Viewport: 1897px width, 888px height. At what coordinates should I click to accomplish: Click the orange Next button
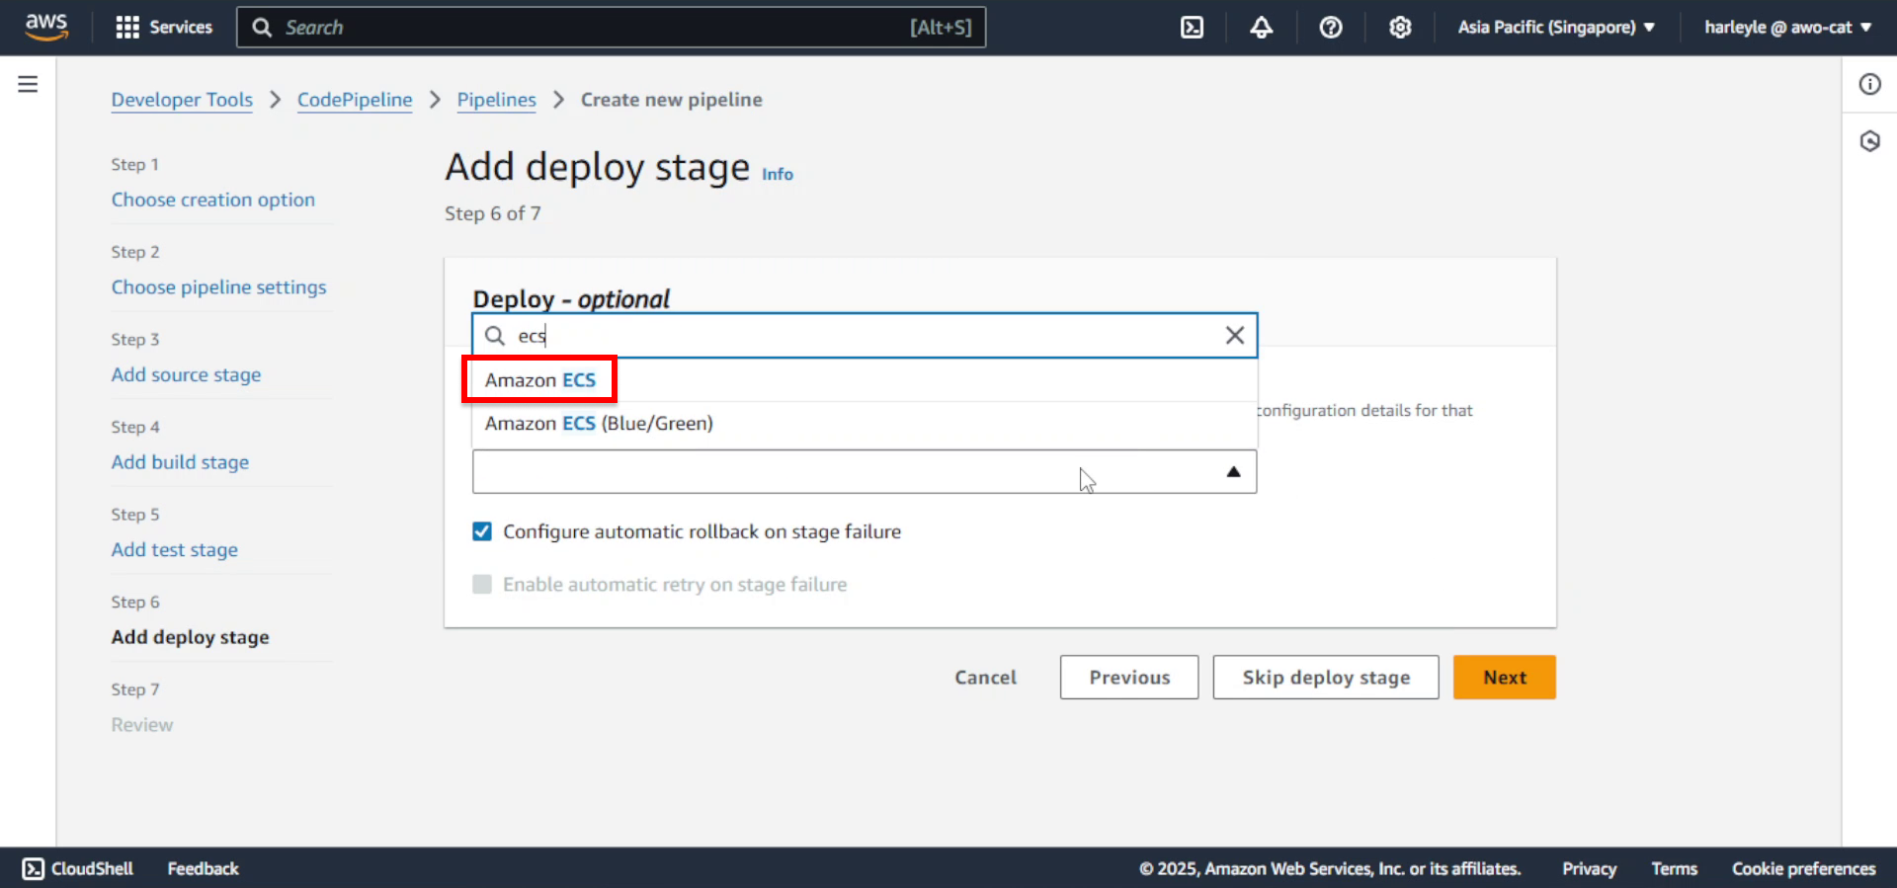[x=1504, y=678]
